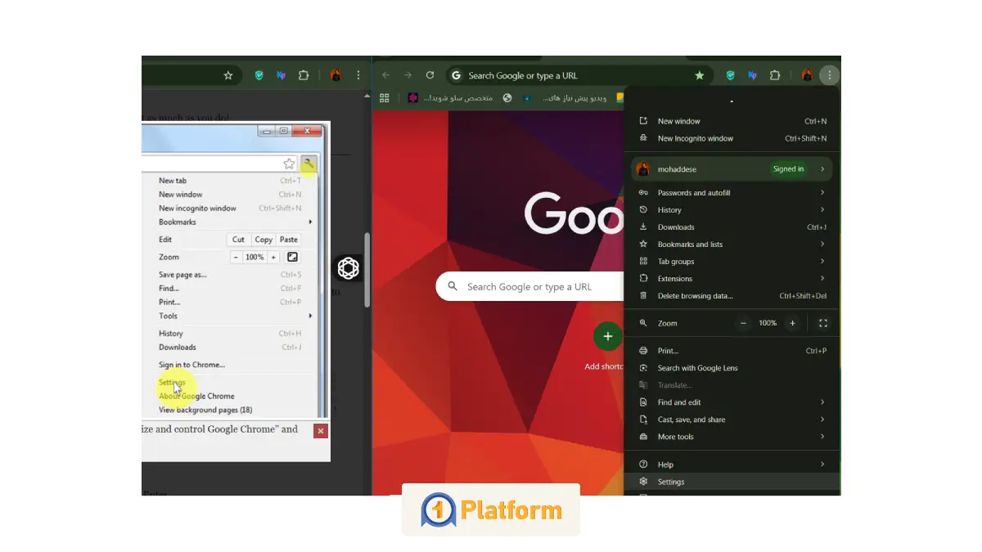Click the yellow-highlighted wrench menu icon

[x=309, y=164]
